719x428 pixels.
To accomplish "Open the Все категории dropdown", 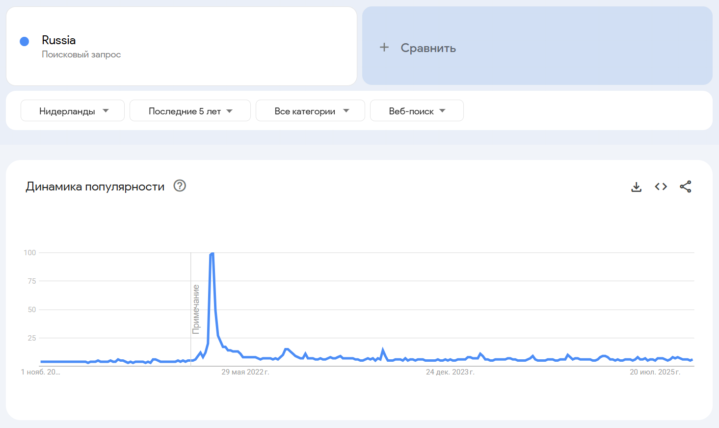I will (310, 111).
